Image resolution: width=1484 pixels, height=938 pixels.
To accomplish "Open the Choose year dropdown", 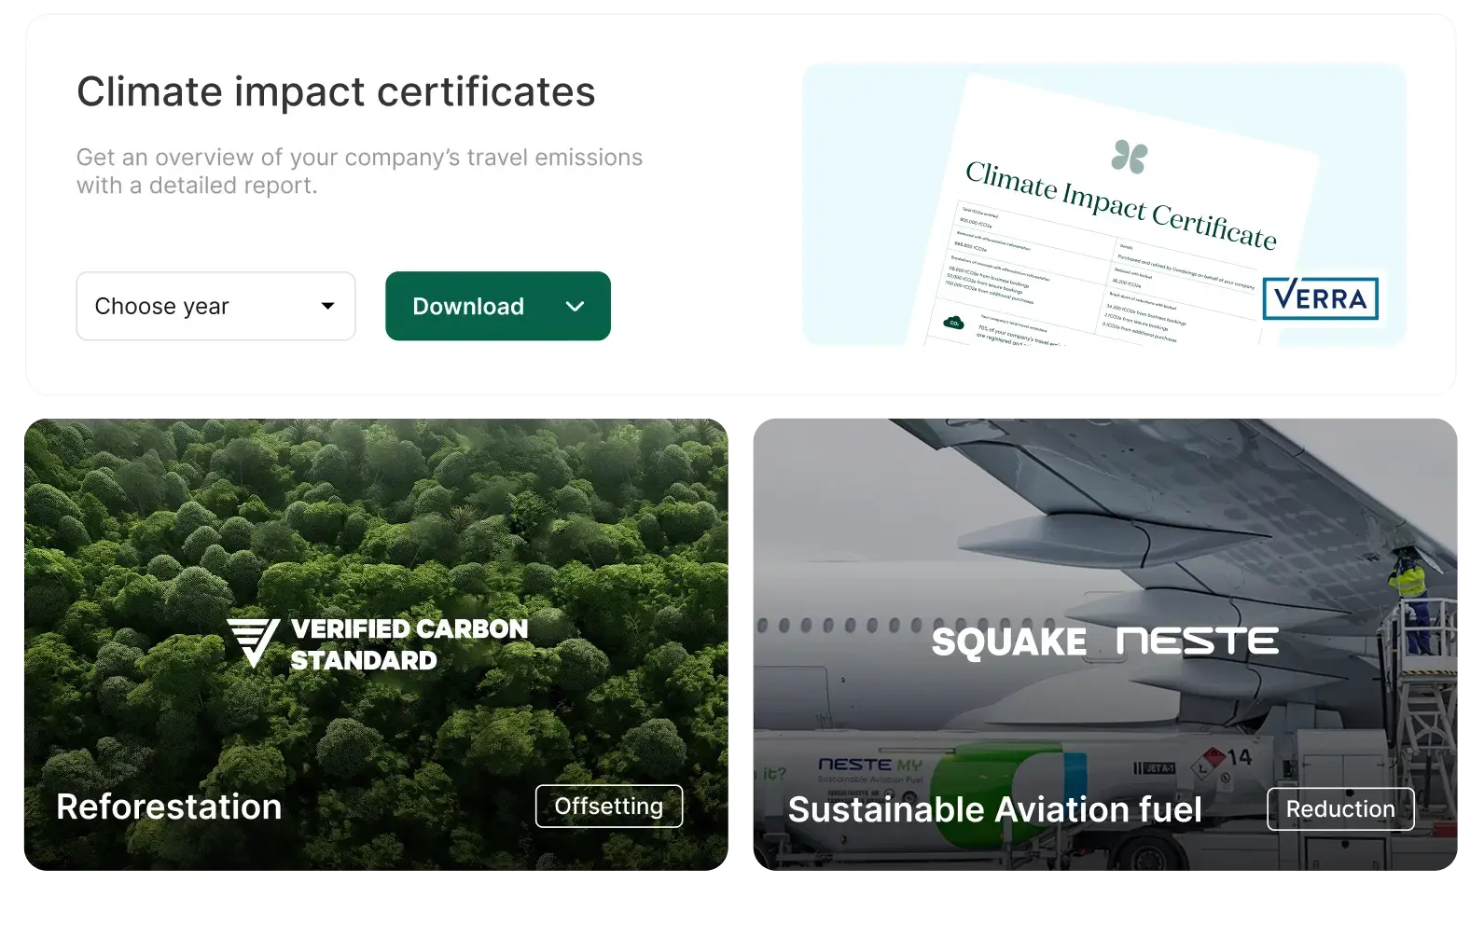I will [215, 306].
